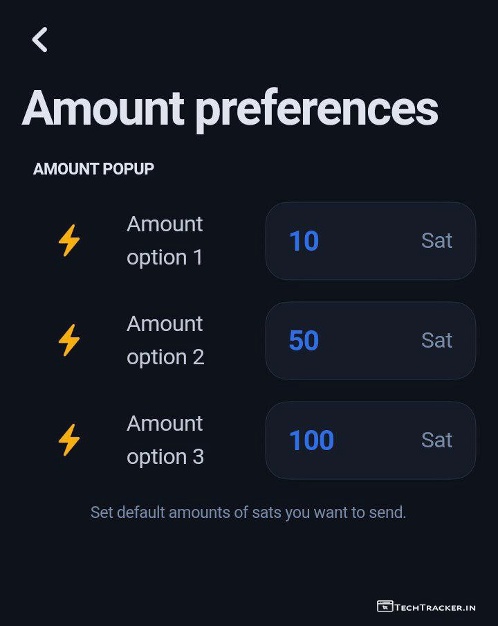498x626 pixels.
Task: Click the TechTracker.in watermark logo icon
Action: (385, 607)
